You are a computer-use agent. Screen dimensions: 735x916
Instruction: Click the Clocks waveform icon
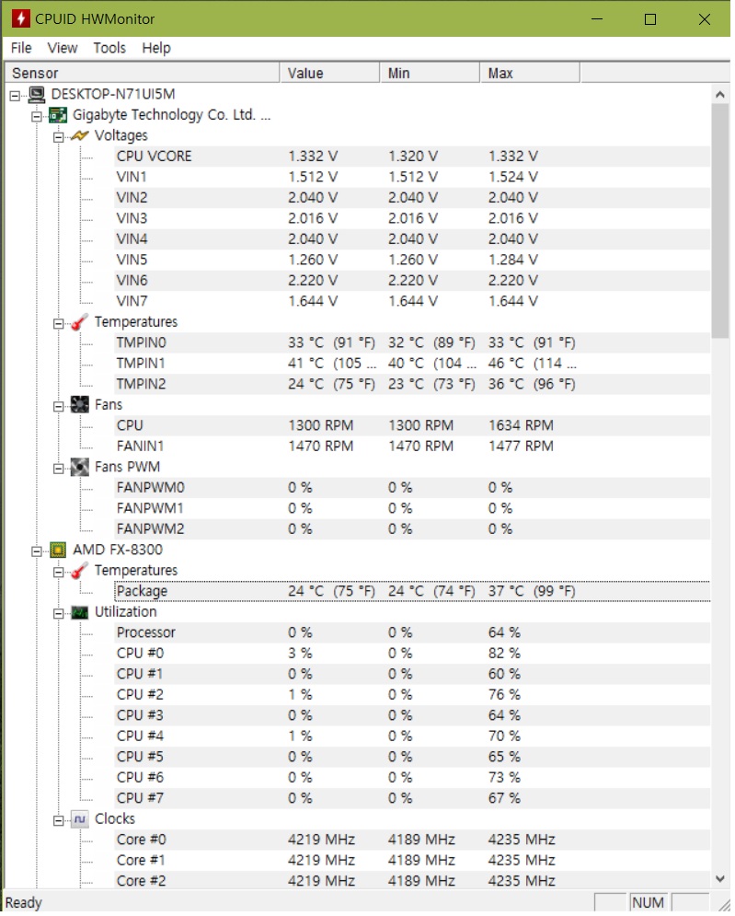pyautogui.click(x=79, y=820)
